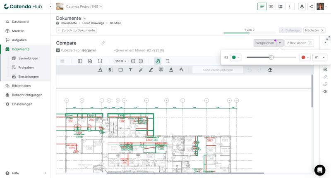
Task: Click the compare opacity slider handle
Action: [x=271, y=57]
